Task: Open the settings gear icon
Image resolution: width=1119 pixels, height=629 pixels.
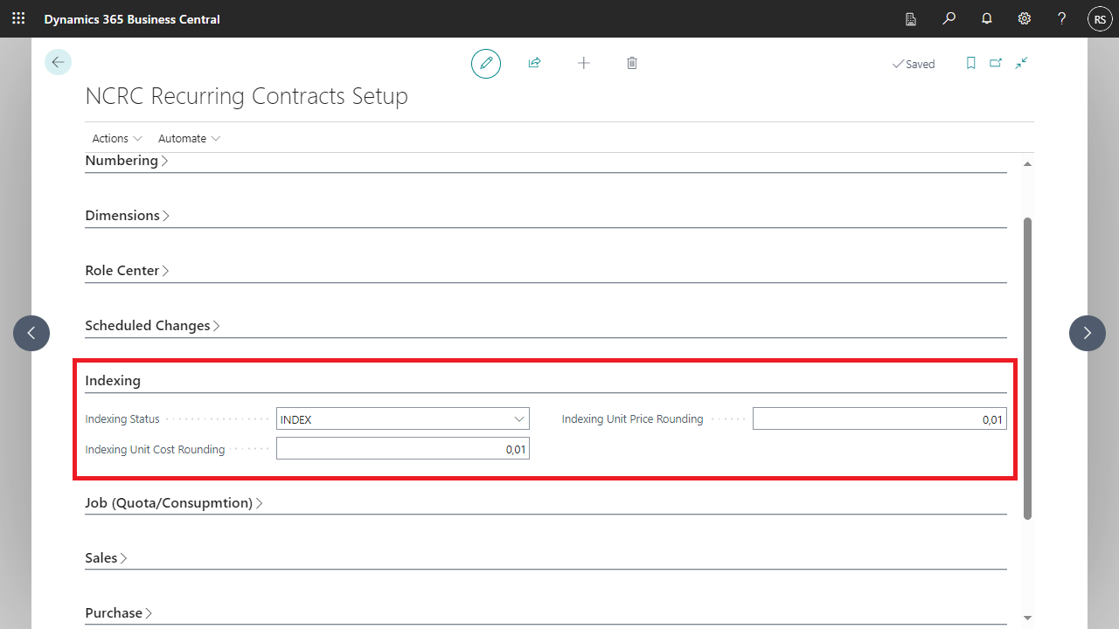Action: click(1025, 18)
